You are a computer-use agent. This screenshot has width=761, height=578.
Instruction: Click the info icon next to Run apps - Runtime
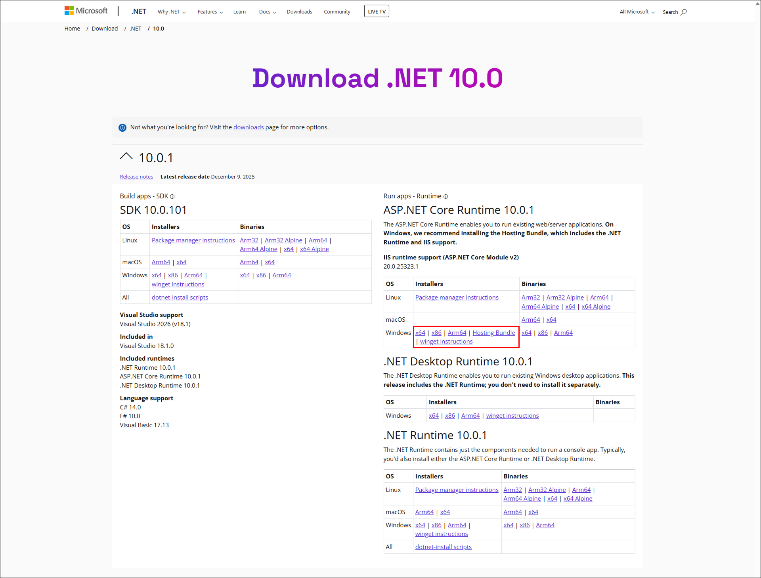tap(446, 196)
